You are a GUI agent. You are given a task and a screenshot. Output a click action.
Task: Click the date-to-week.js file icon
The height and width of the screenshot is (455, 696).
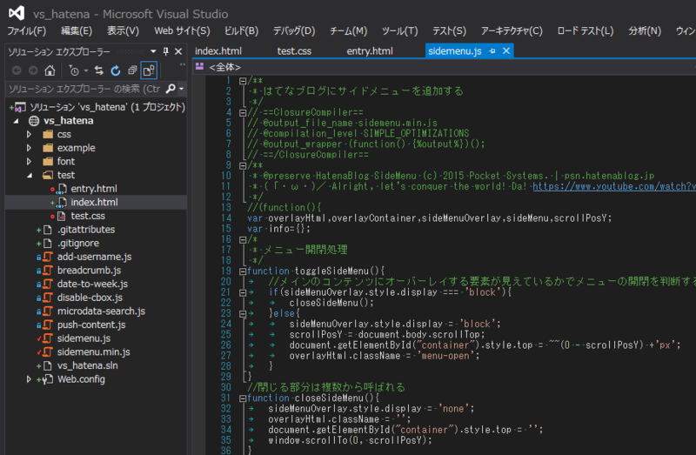[x=48, y=284]
